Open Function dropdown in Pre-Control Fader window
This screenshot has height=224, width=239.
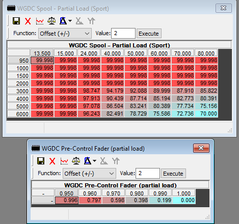pos(89,174)
